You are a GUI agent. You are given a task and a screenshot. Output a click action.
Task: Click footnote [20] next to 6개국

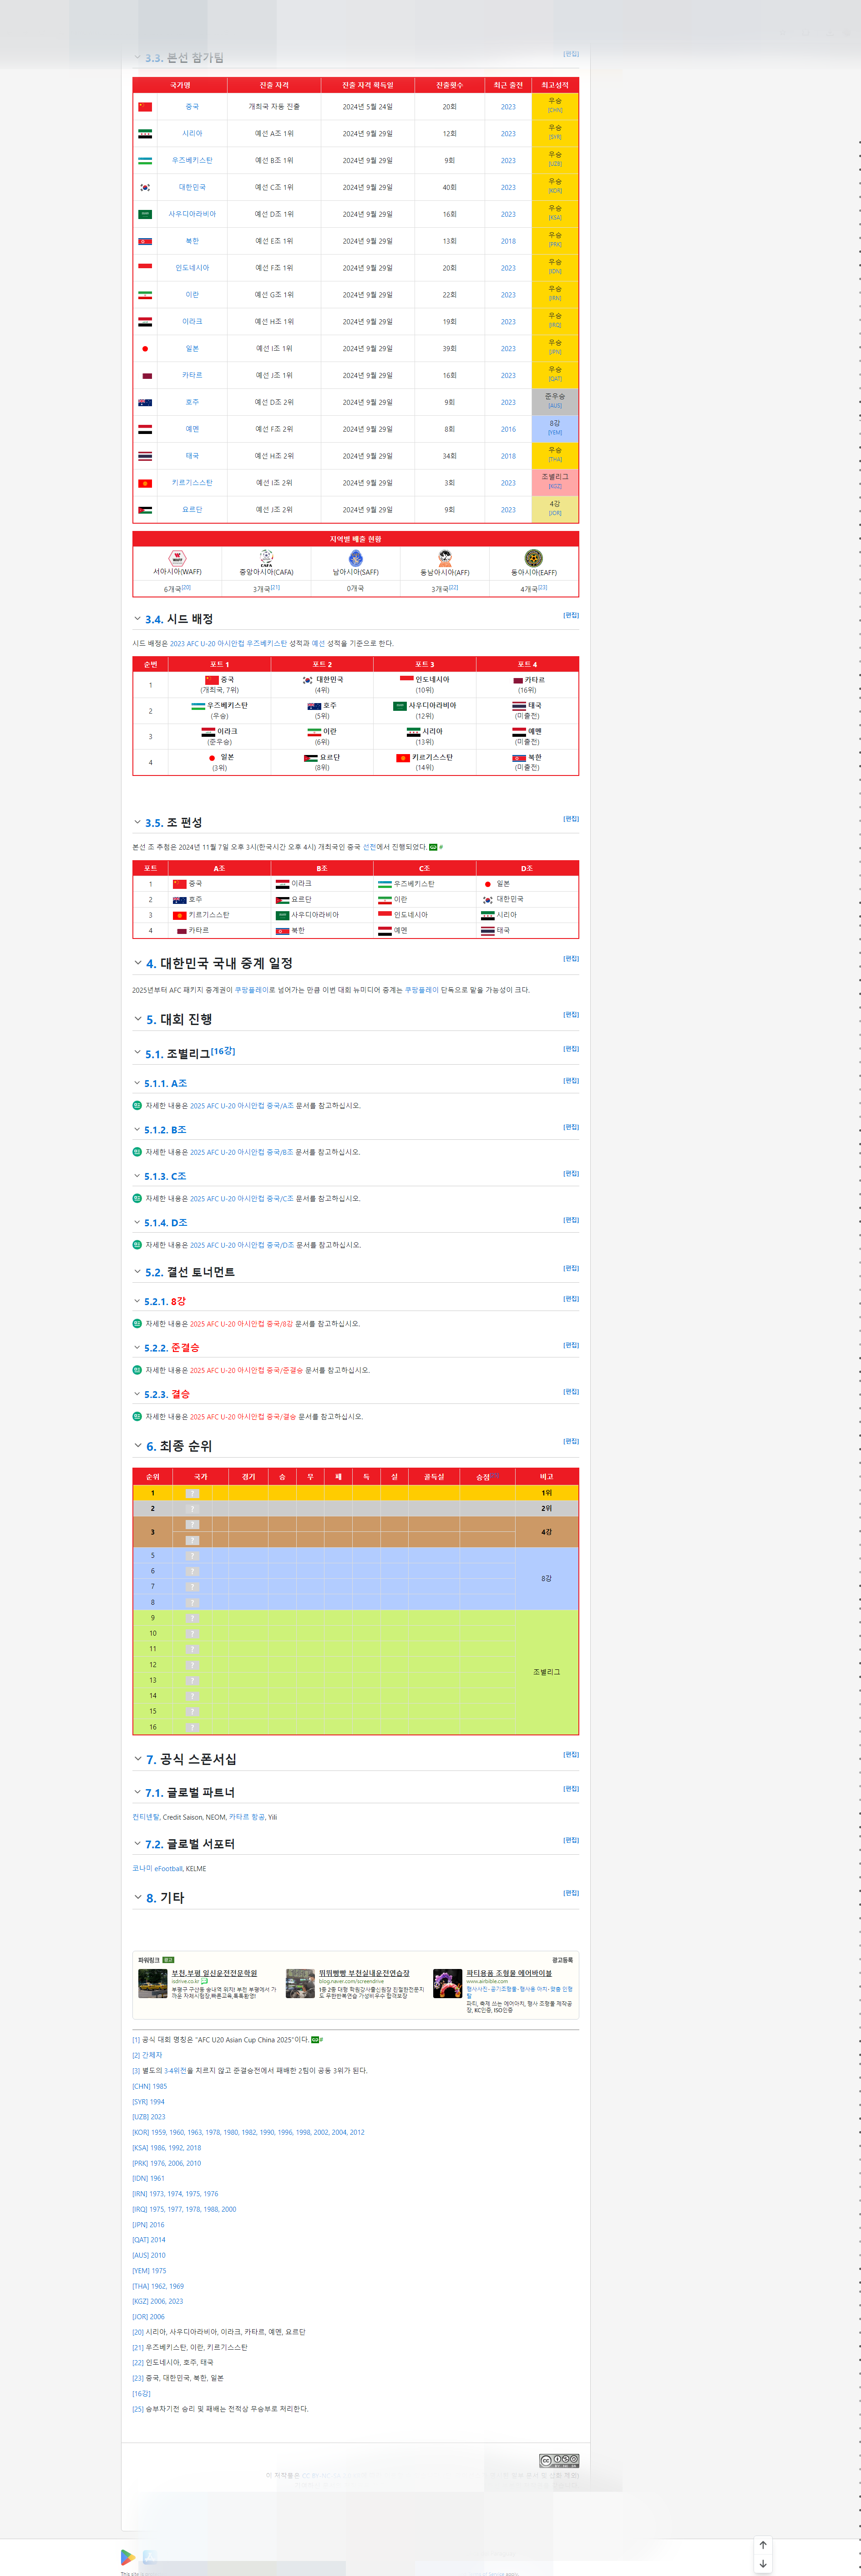[x=186, y=588]
